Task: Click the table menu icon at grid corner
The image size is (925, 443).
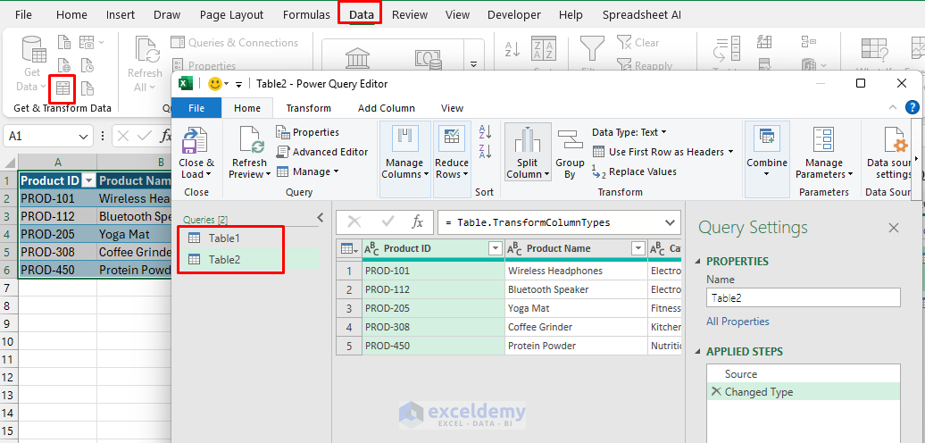Action: (348, 249)
